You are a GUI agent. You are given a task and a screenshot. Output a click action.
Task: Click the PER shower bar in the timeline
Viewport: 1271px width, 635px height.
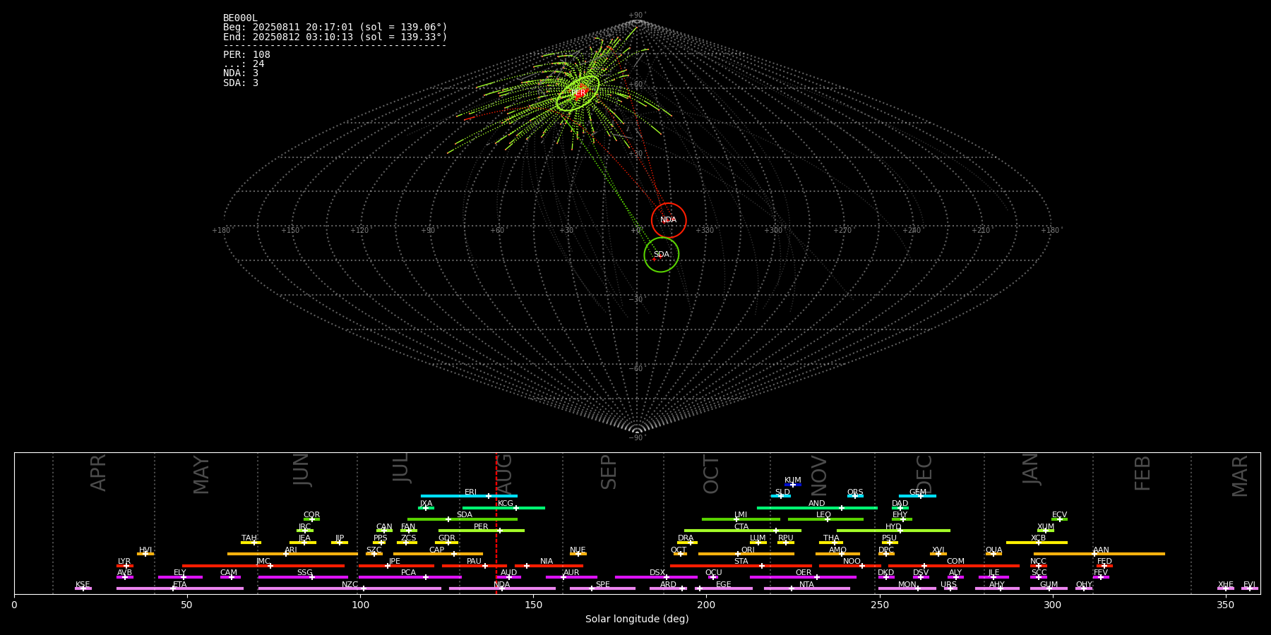pyautogui.click(x=482, y=531)
